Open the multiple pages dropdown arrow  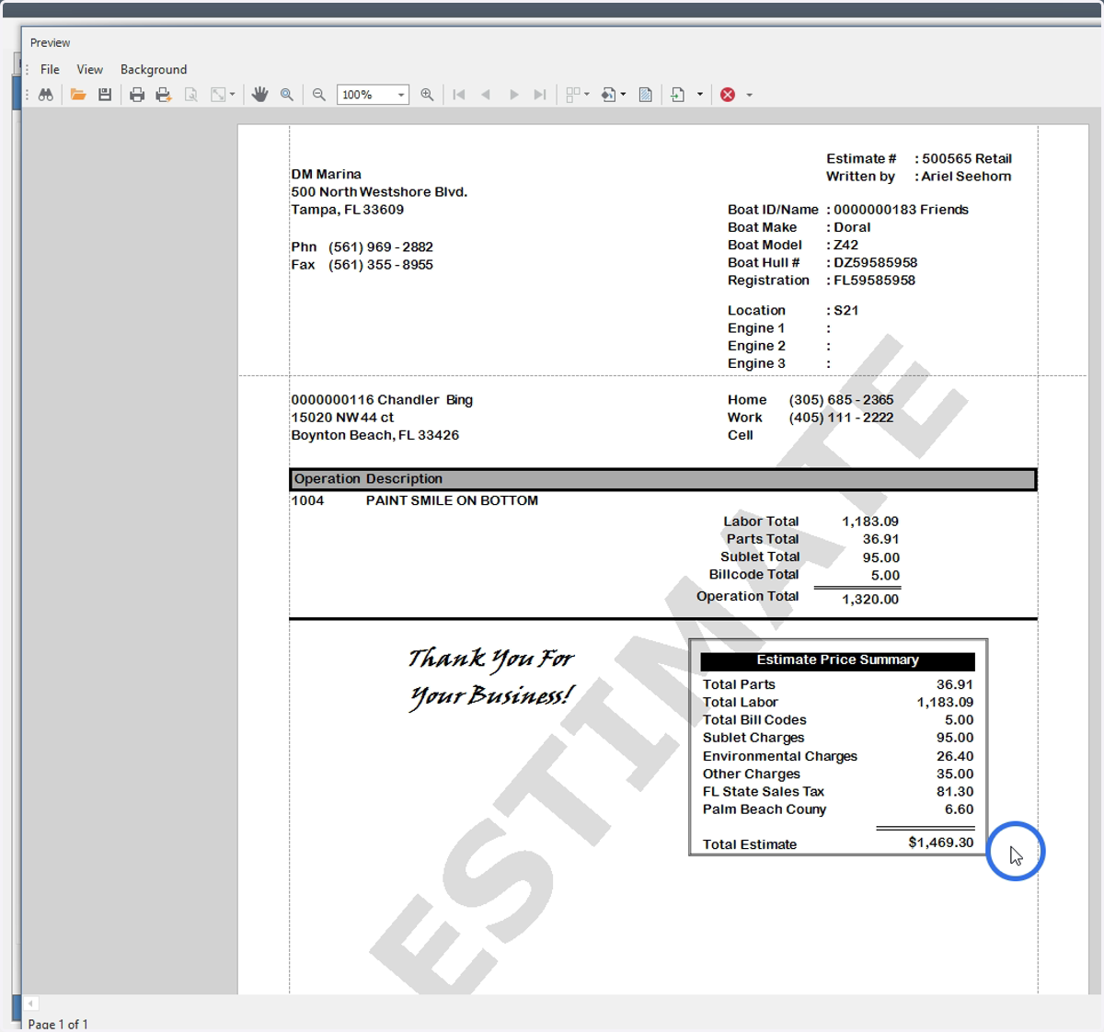(x=587, y=95)
